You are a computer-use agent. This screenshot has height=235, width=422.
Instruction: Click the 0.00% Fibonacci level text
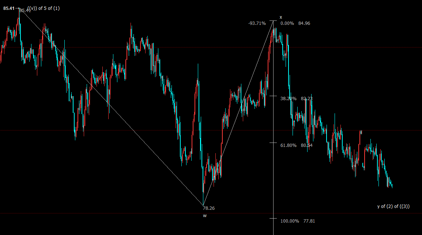(287, 23)
